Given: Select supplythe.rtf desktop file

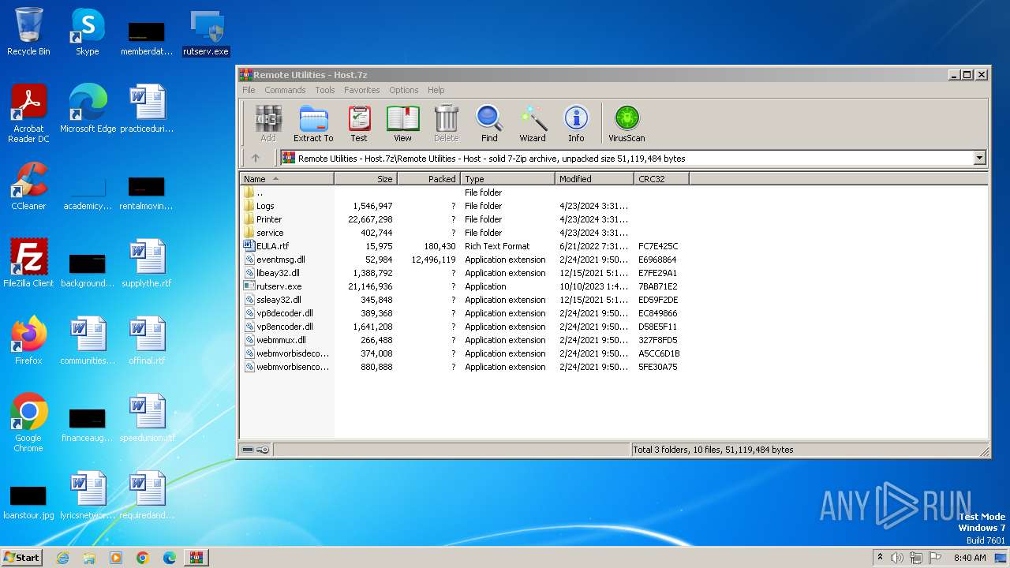Looking at the screenshot, I should pos(147,264).
